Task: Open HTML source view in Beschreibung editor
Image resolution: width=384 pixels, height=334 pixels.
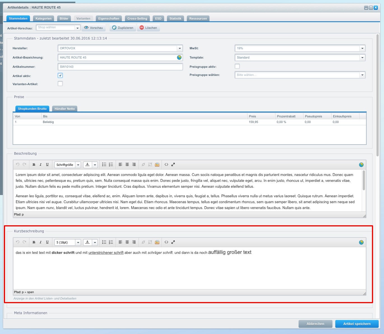Action: coord(166,164)
